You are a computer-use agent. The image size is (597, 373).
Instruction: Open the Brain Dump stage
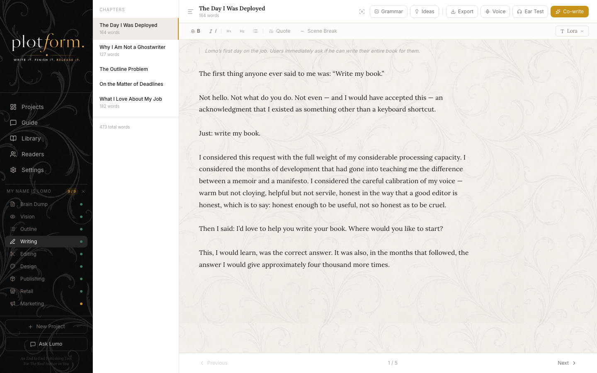click(x=46, y=204)
